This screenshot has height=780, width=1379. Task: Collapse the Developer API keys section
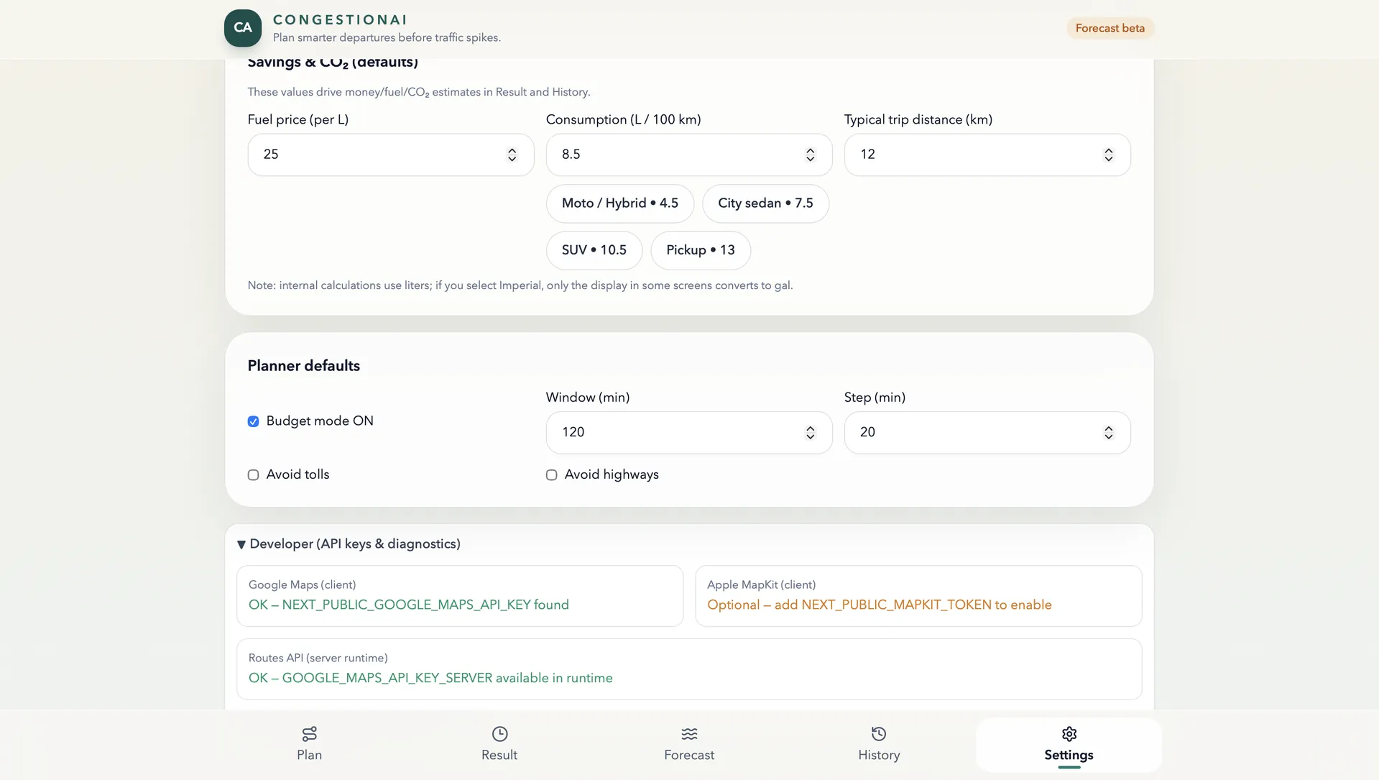[x=349, y=543]
